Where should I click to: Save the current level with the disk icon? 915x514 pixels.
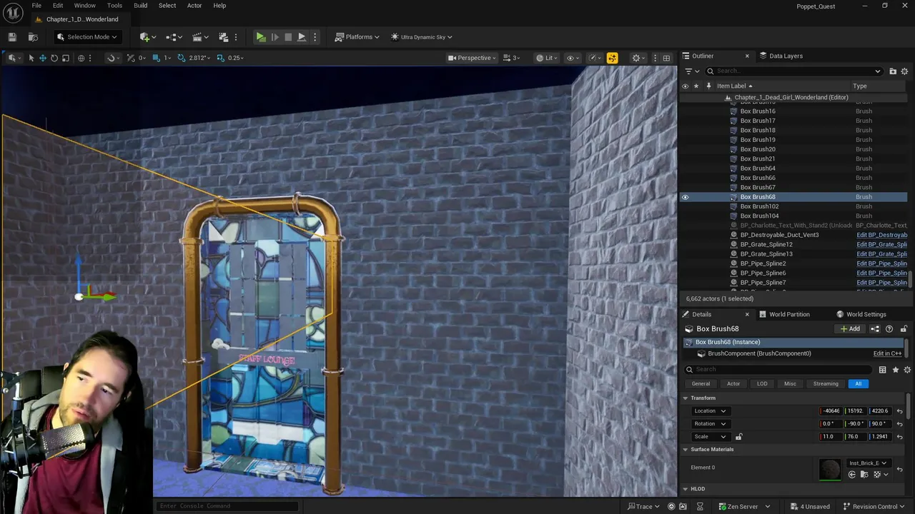coord(12,37)
